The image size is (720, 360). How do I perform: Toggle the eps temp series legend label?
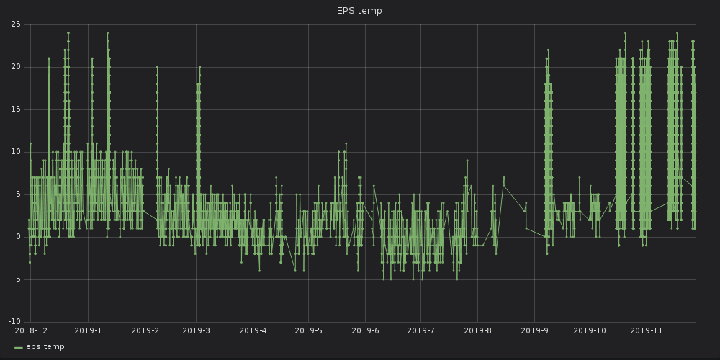pyautogui.click(x=45, y=347)
